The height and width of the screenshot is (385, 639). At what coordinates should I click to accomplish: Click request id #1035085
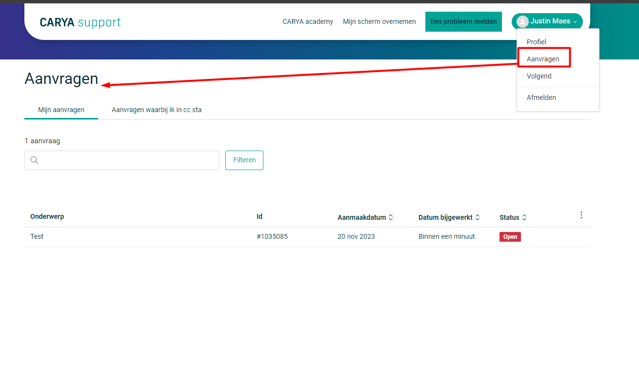(272, 236)
